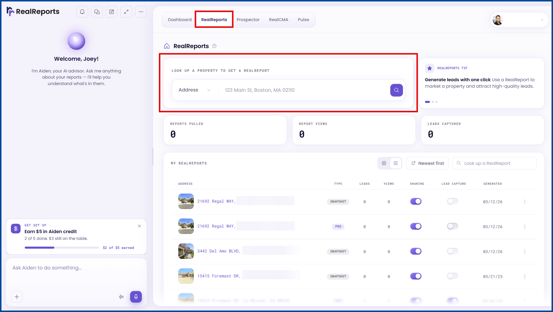Open 21692 Regal WAY snapshot report link
The image size is (553, 312).
pos(216,201)
